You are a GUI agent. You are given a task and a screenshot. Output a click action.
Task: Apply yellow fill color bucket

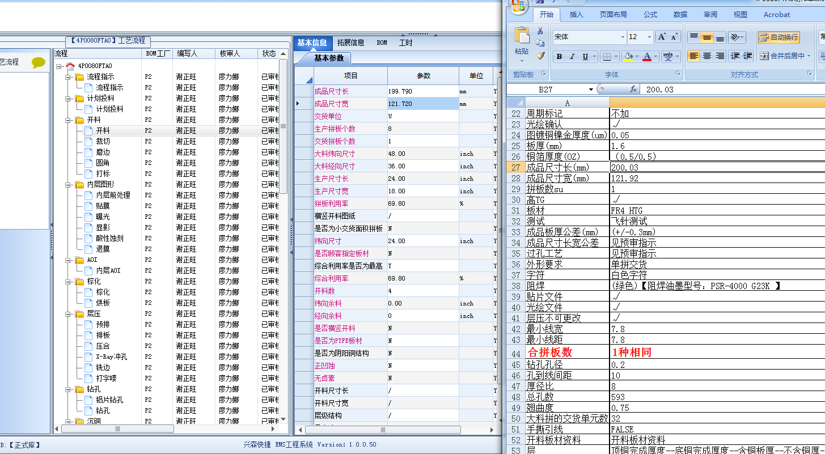[x=628, y=56]
